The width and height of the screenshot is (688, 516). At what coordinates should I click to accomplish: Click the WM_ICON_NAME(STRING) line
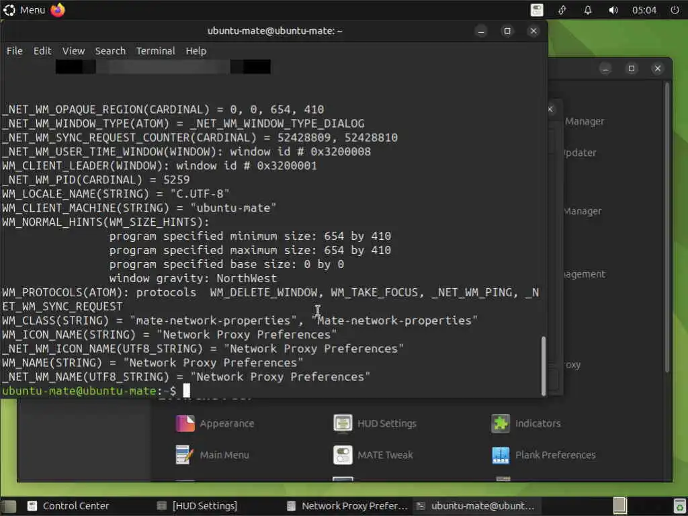click(x=169, y=335)
